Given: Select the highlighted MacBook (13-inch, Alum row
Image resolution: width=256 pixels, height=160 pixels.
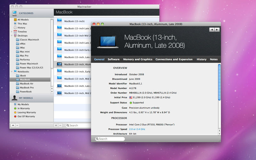Looking at the screenshot, I should coord(72,64).
